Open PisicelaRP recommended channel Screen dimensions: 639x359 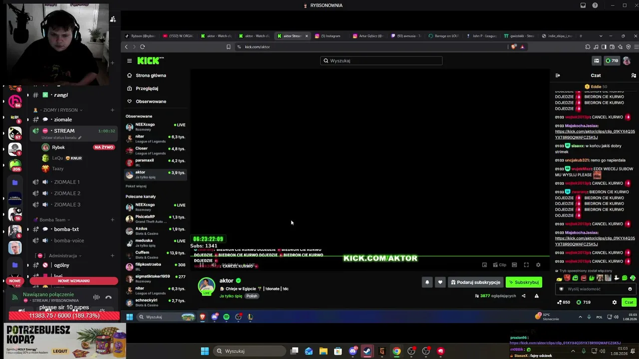click(x=155, y=219)
